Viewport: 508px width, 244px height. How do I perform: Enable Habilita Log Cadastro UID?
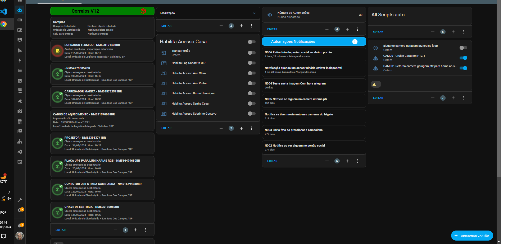pyautogui.click(x=252, y=63)
